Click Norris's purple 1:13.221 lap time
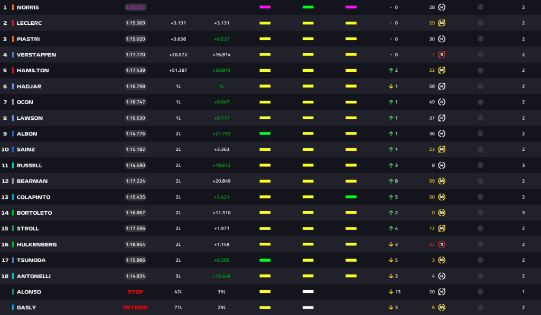This screenshot has width=541, height=315. 136,7
